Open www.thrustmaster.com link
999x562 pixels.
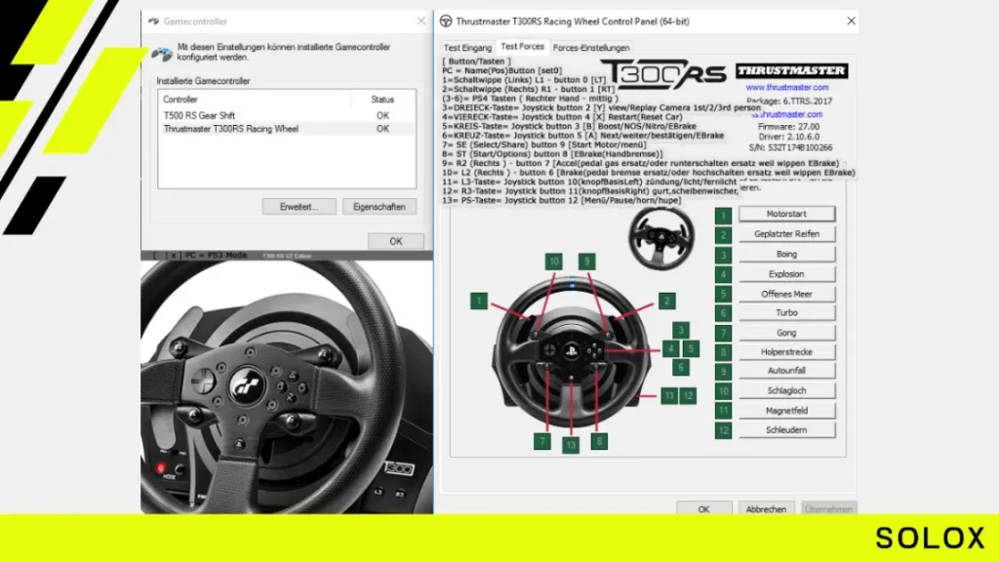click(787, 87)
